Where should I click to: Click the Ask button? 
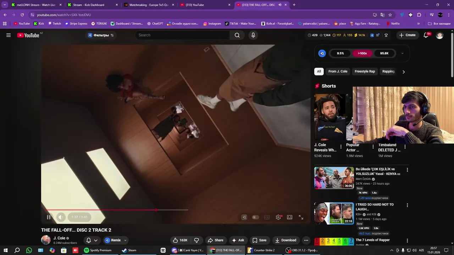[x=238, y=240]
